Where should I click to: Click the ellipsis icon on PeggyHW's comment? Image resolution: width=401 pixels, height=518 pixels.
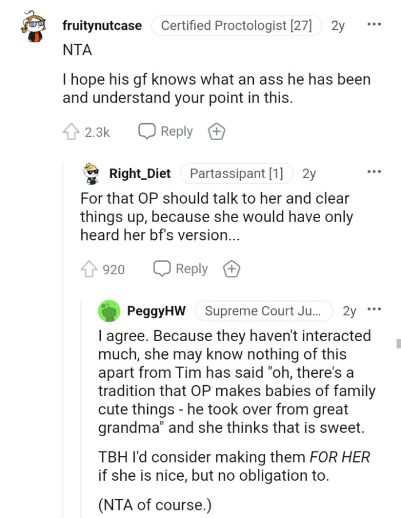pyautogui.click(x=374, y=308)
